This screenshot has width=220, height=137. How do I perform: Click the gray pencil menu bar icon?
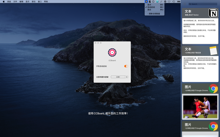(161, 2)
